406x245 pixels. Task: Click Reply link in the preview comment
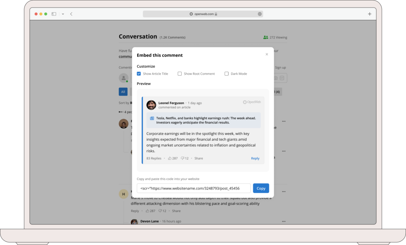(x=255, y=158)
